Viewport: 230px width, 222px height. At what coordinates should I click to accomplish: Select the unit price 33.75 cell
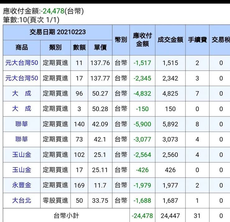[100, 201]
